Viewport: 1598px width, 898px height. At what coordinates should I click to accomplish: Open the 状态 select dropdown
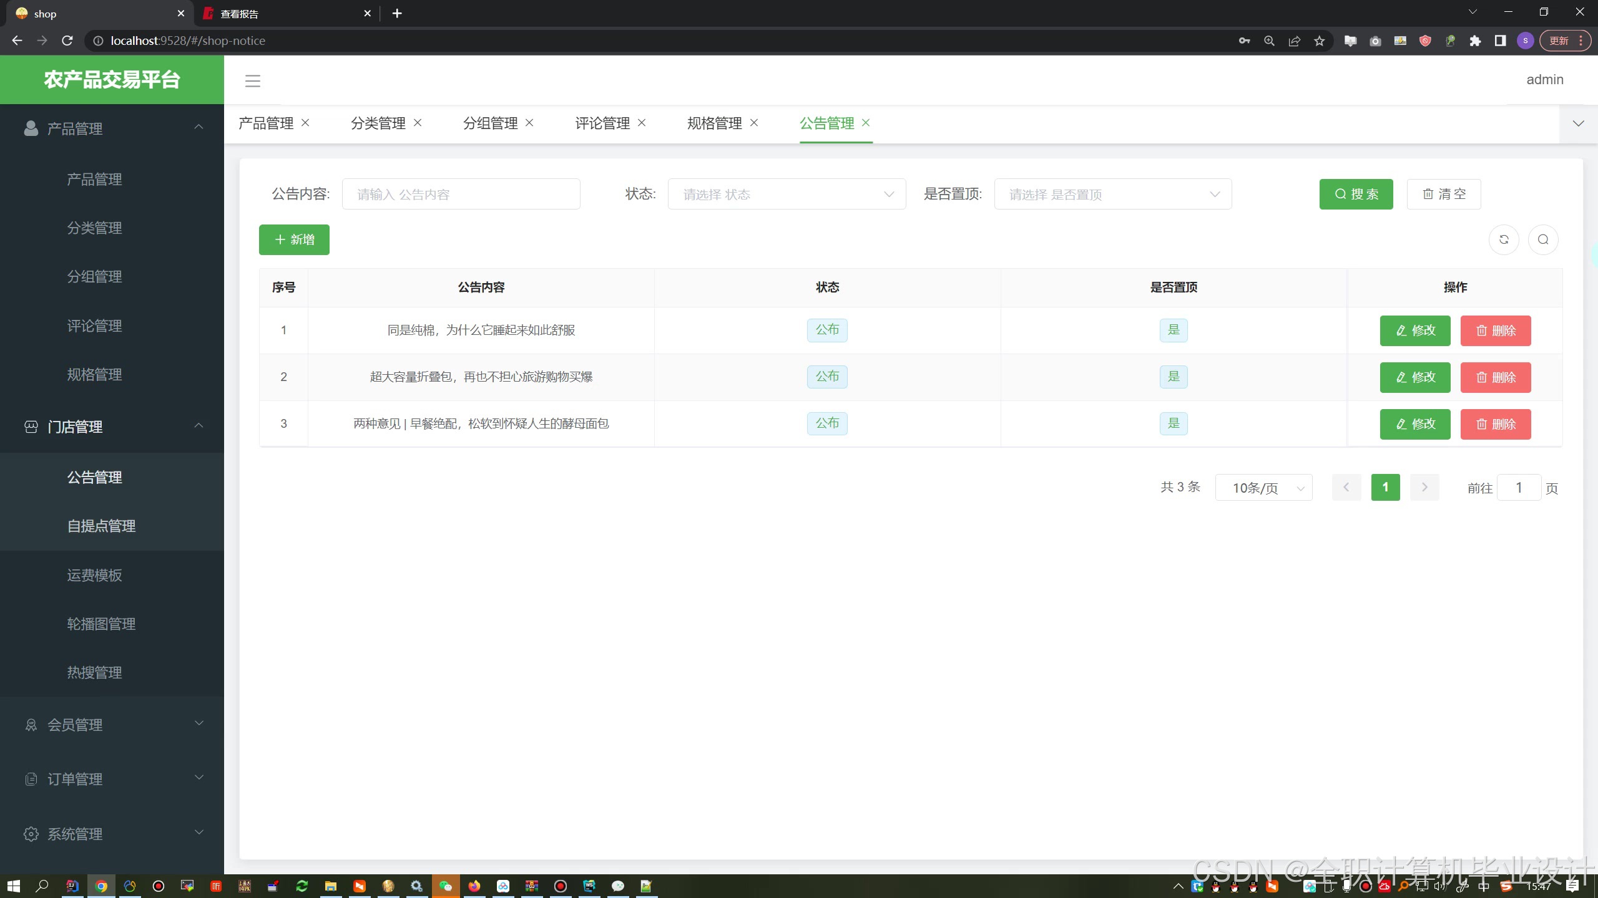pos(787,195)
